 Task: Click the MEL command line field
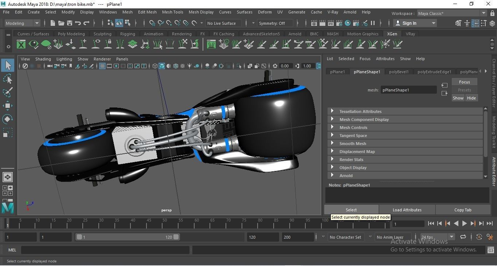[105, 250]
